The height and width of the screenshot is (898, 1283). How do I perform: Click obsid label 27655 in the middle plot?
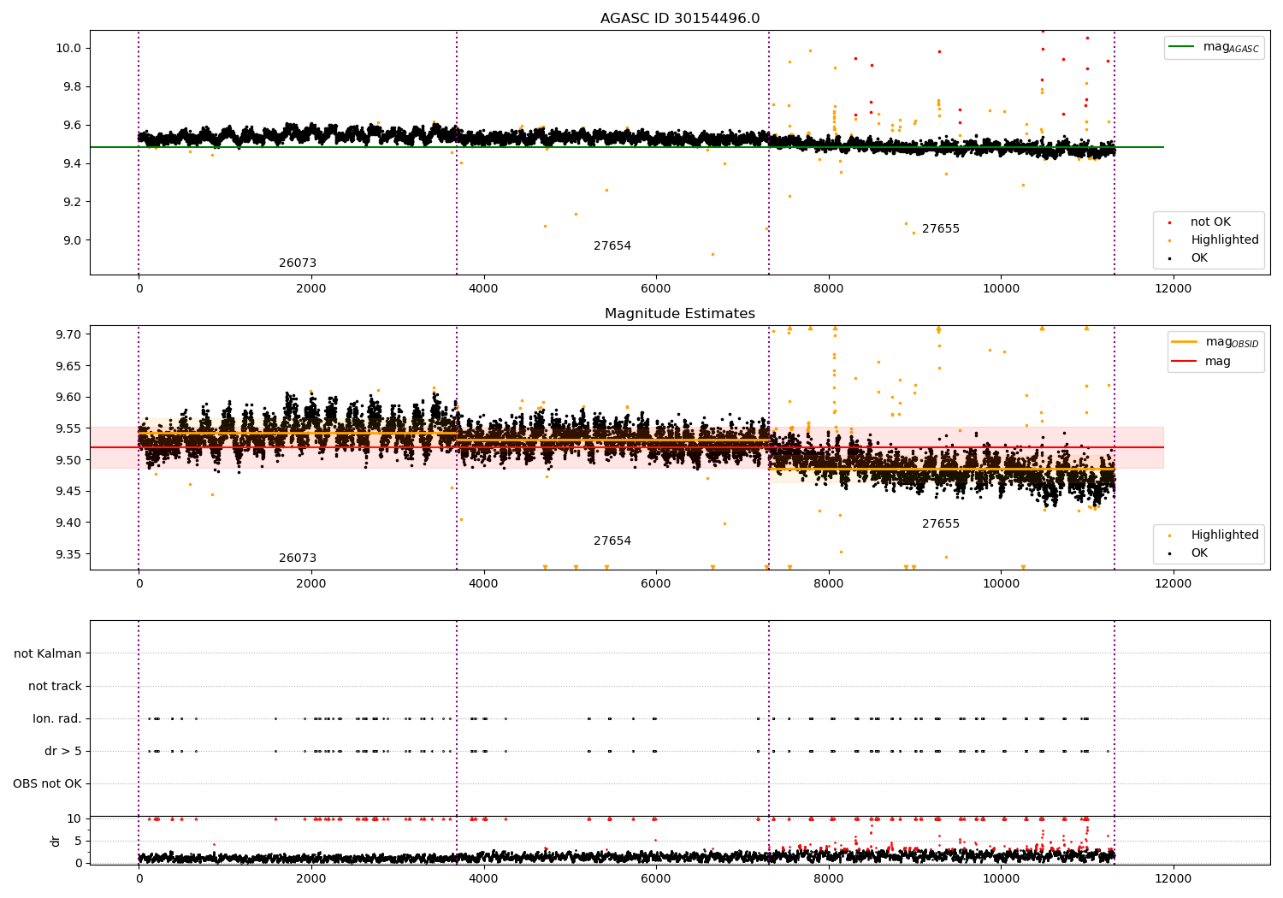click(941, 524)
